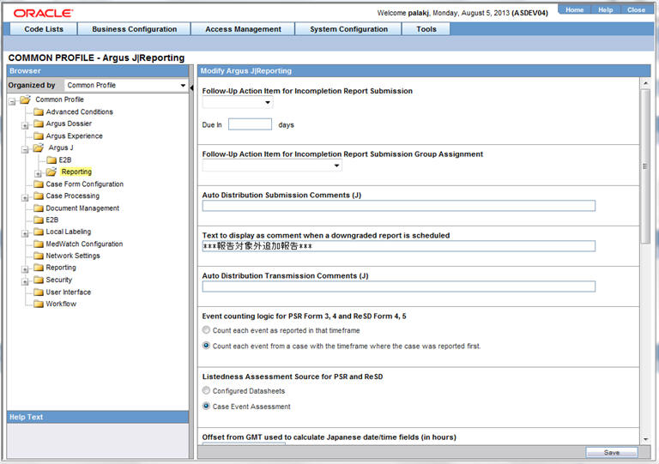Click the Due In days input field
659x464 pixels.
[250, 124]
